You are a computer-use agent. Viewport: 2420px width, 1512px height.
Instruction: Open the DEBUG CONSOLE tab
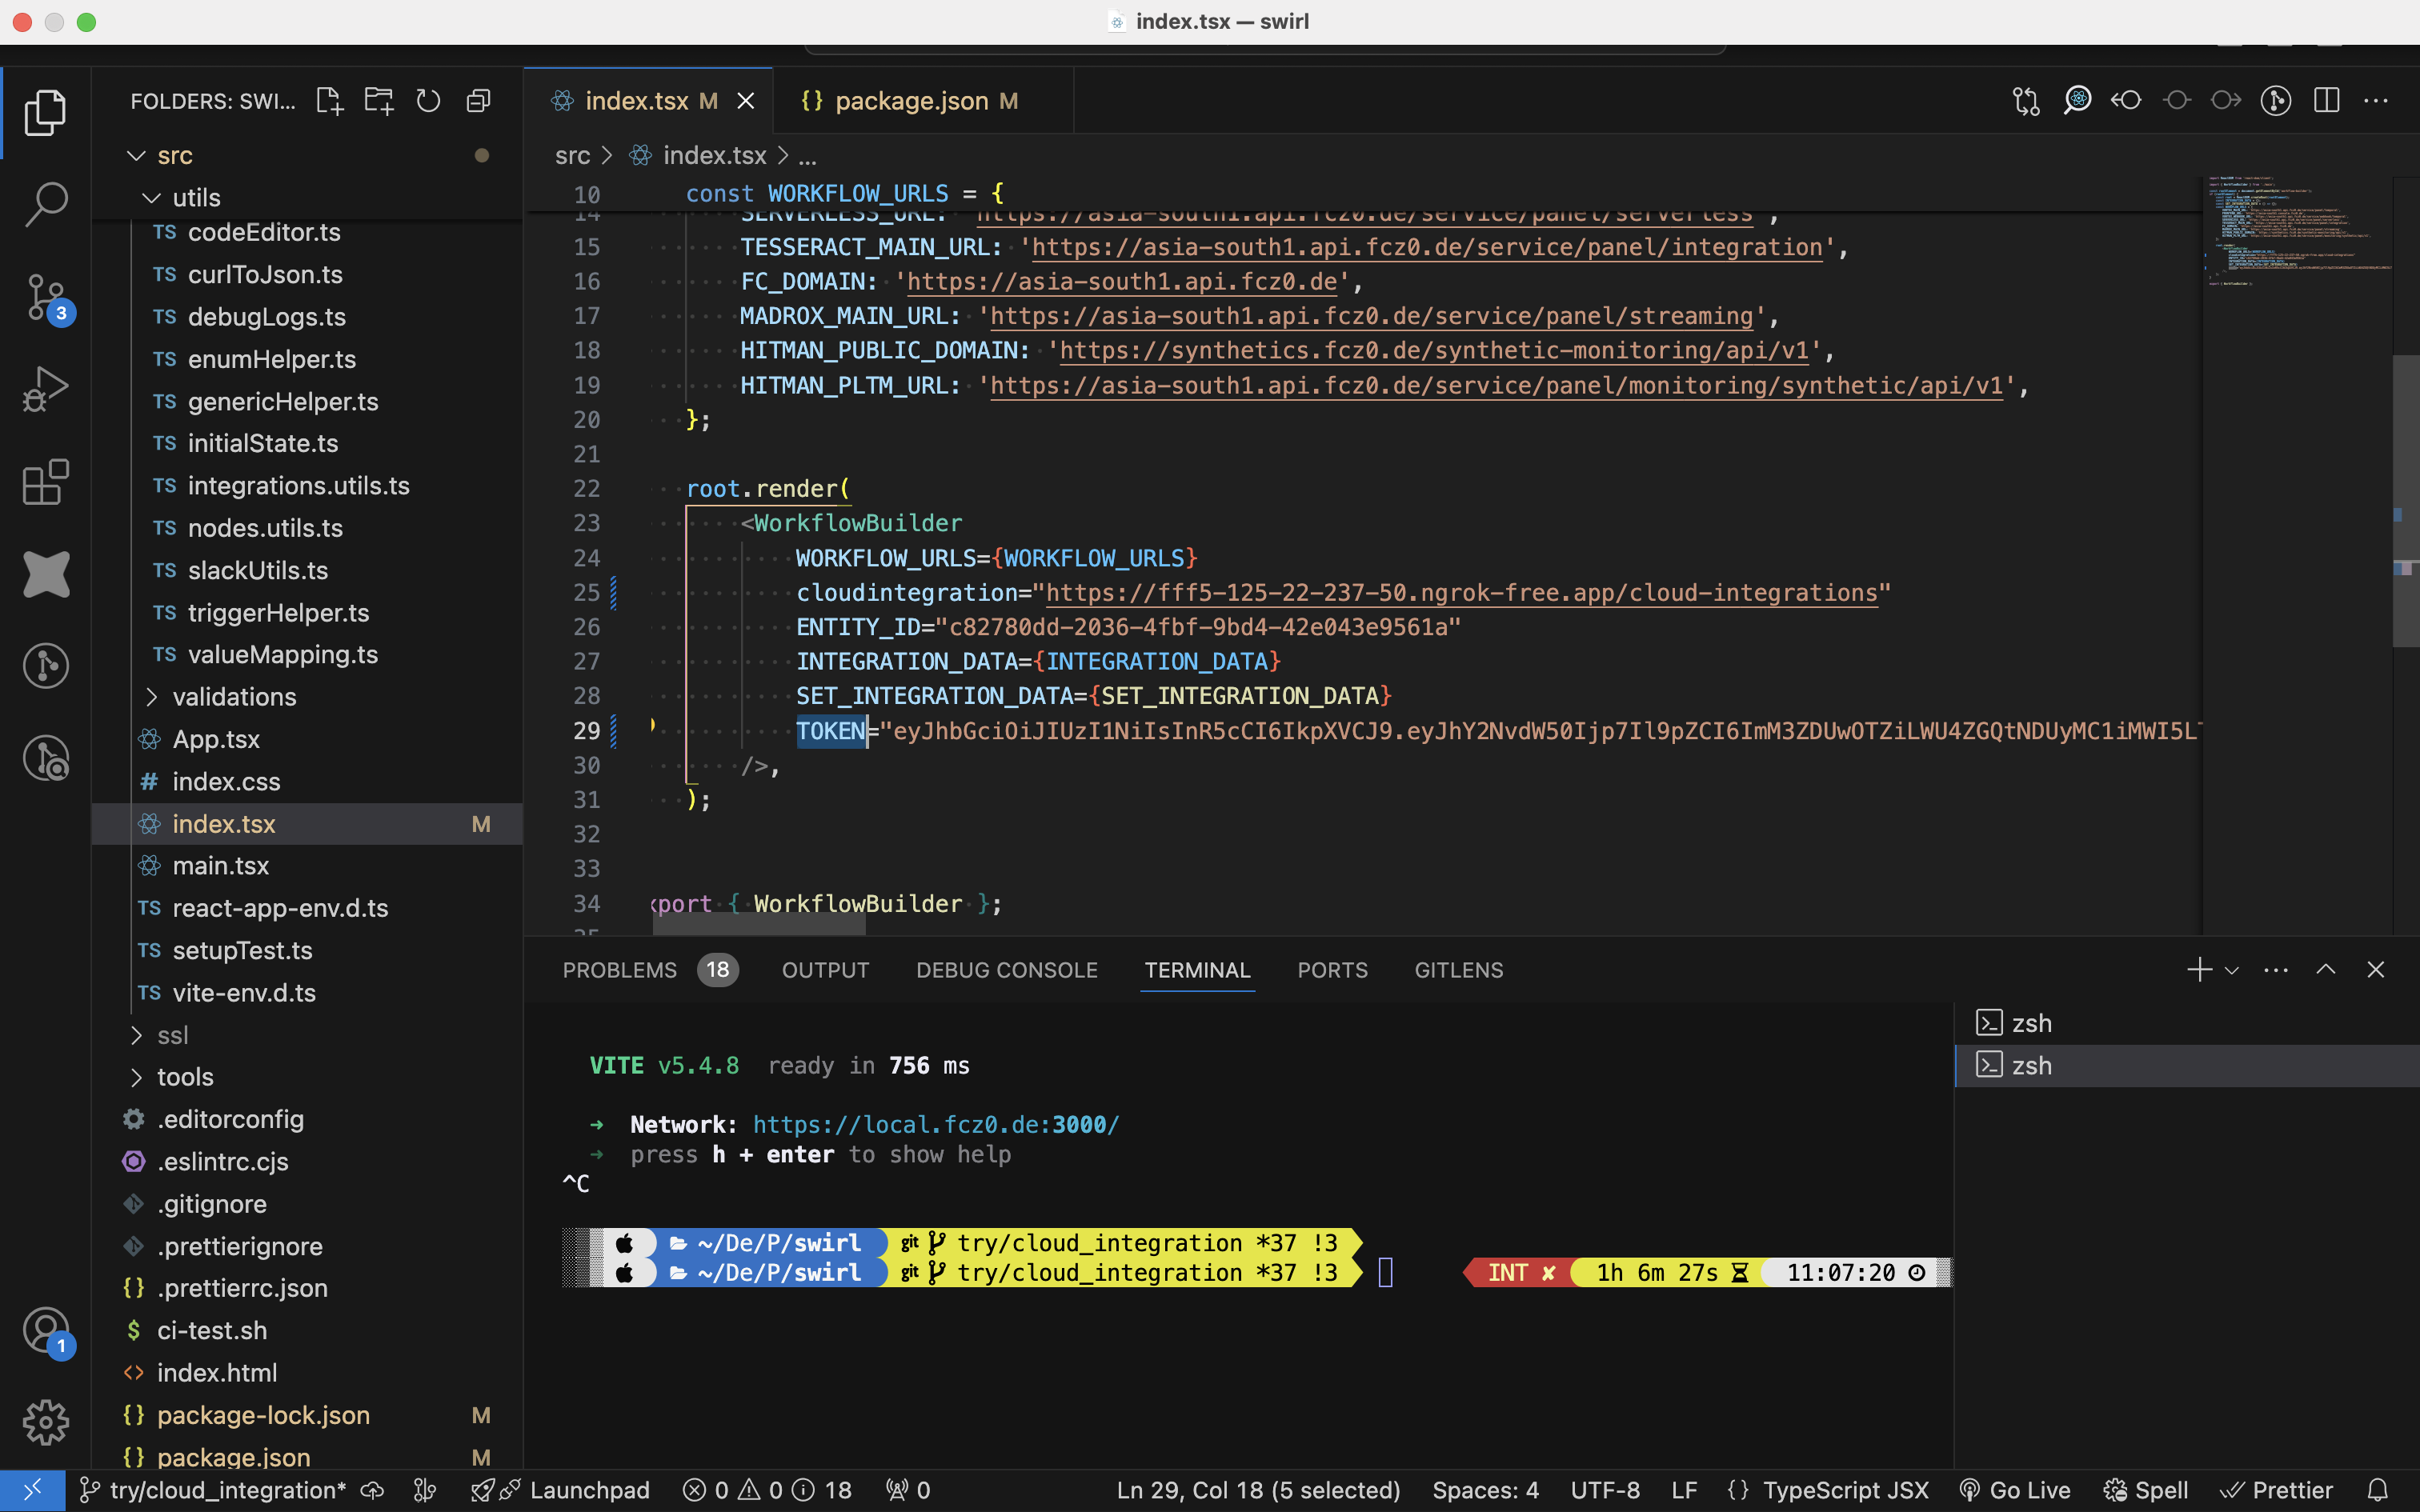[1006, 970]
